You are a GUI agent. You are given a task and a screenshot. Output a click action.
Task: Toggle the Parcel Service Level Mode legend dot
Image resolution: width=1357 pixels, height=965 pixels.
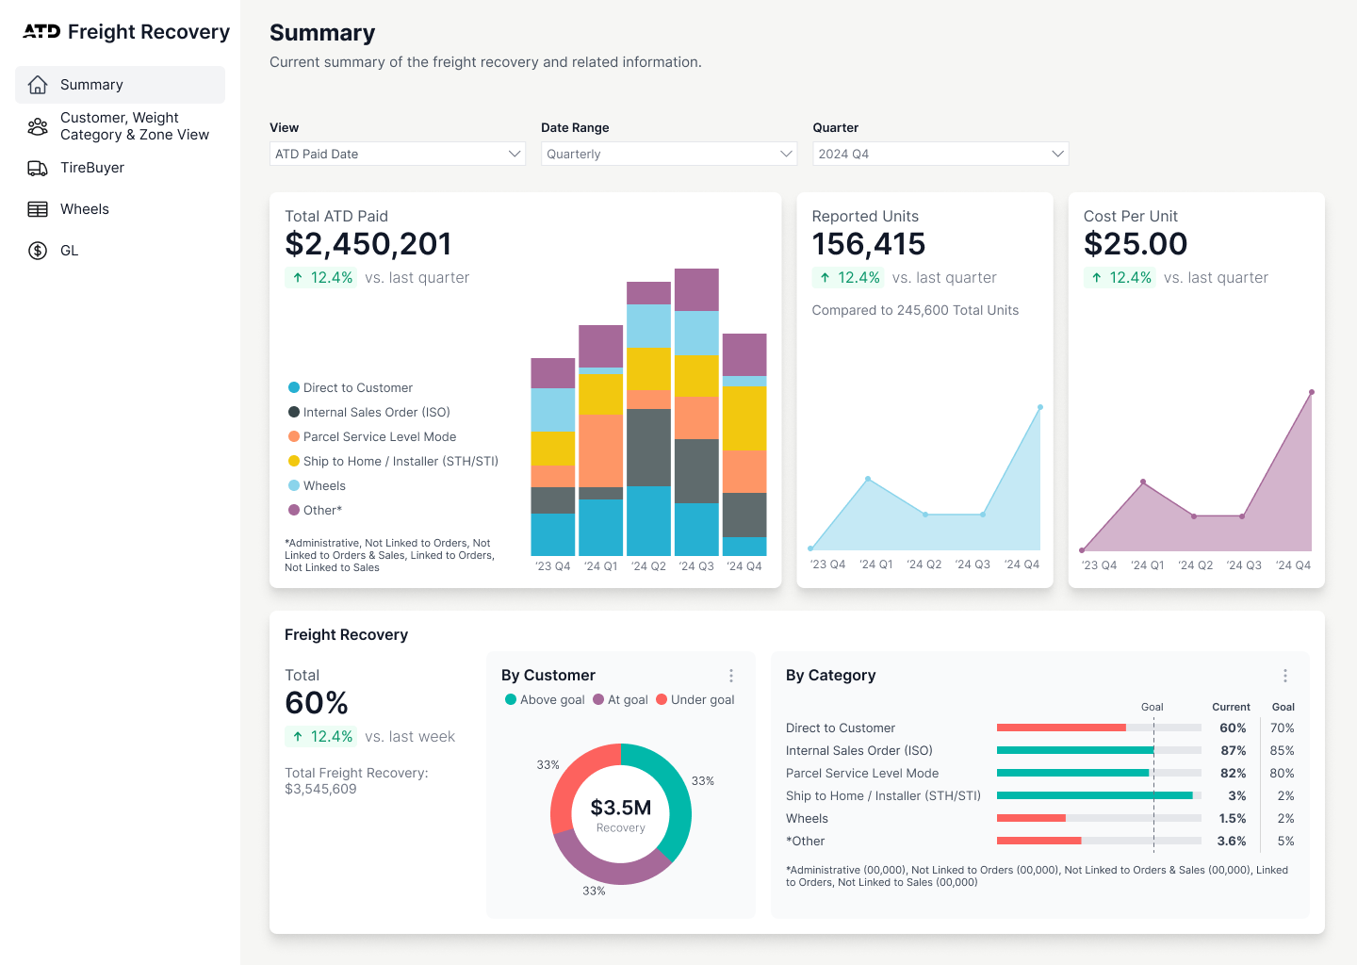294,436
